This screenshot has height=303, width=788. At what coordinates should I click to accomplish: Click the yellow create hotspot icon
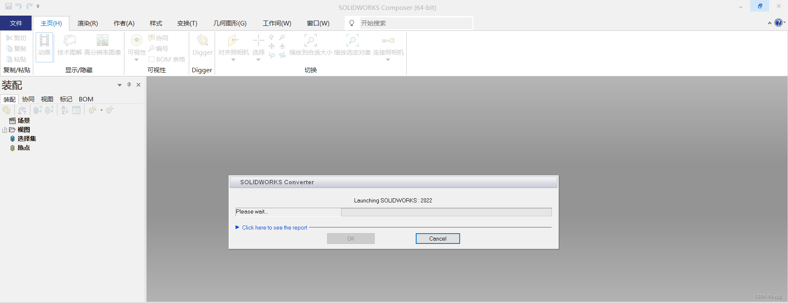(49, 110)
